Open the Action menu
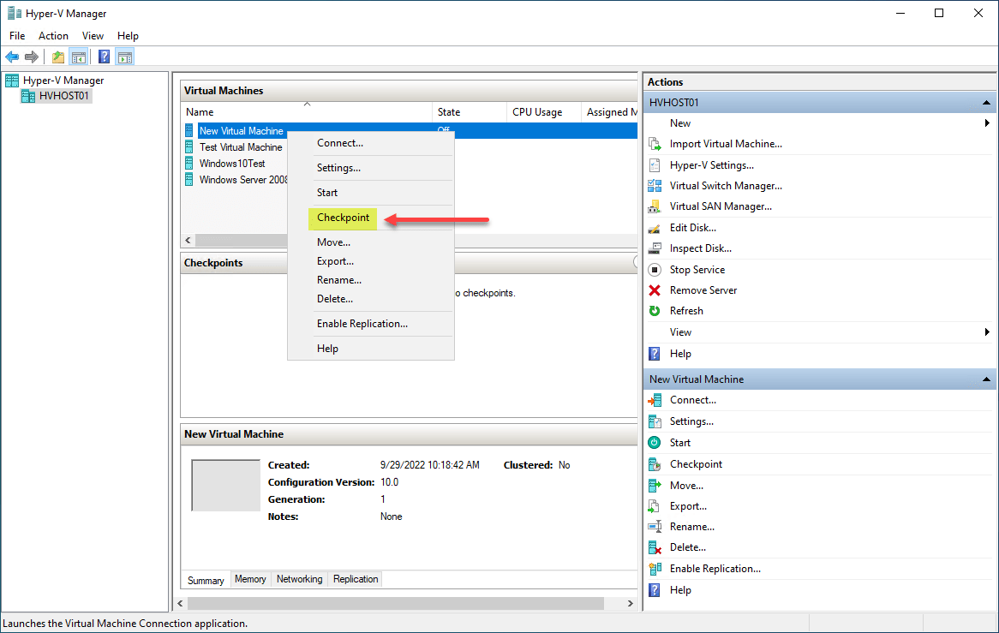This screenshot has height=633, width=999. (53, 36)
